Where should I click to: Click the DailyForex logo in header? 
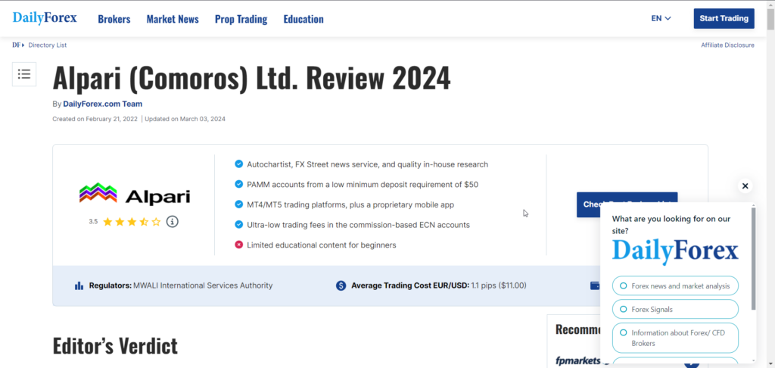click(45, 18)
